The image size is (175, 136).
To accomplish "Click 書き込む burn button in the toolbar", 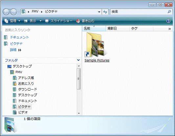I will click(x=85, y=21).
